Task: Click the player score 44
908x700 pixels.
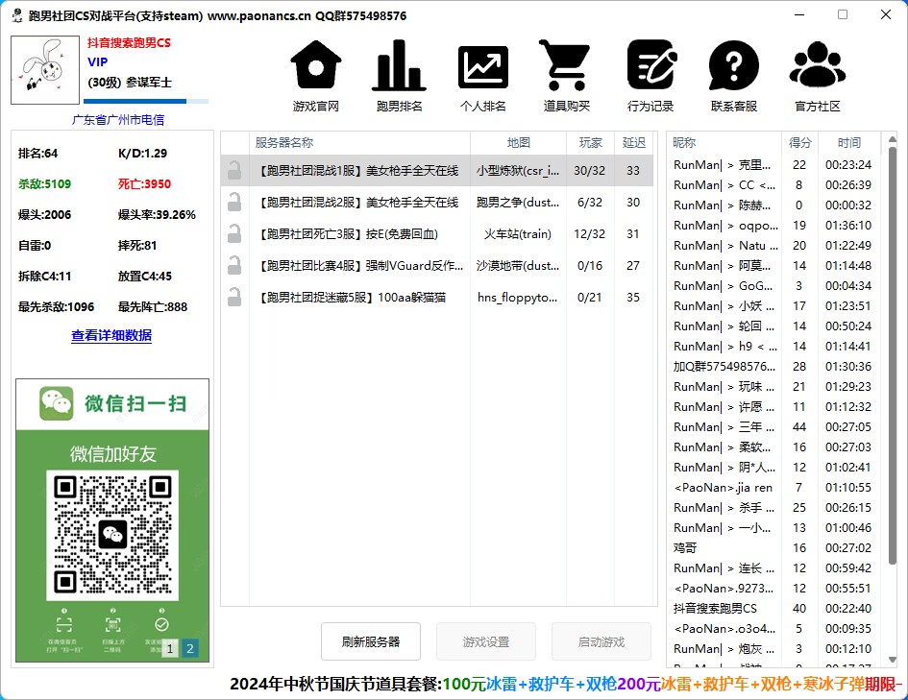Action: (x=799, y=427)
